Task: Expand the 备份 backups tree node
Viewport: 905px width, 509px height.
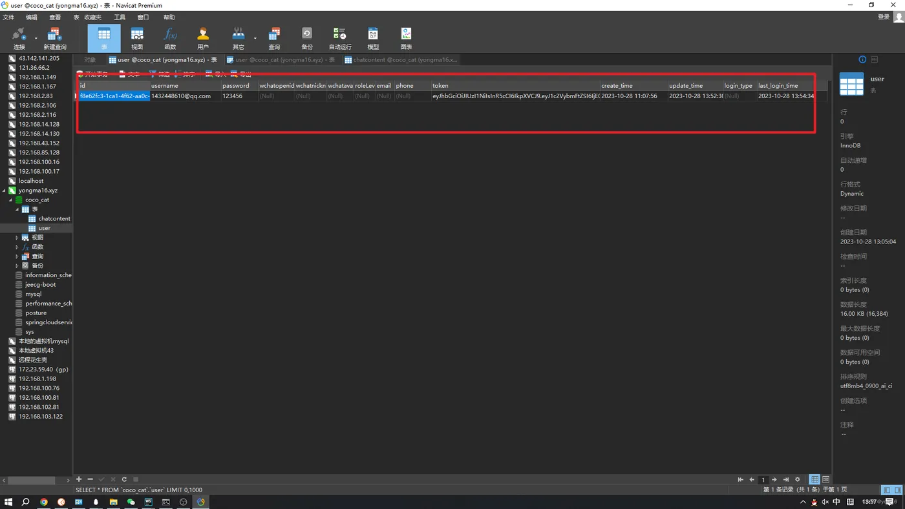Action: pyautogui.click(x=17, y=265)
